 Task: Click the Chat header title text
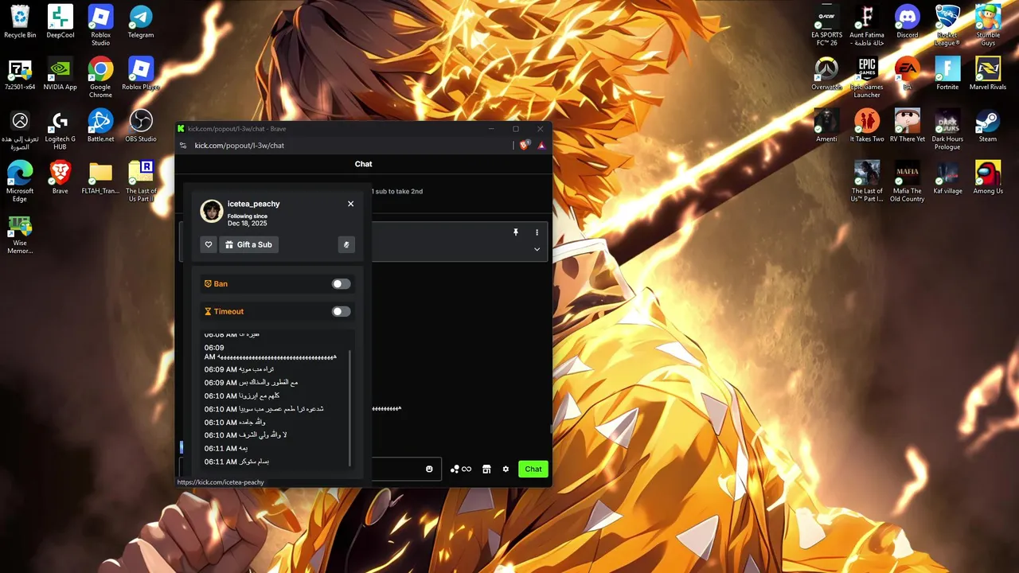pyautogui.click(x=363, y=164)
